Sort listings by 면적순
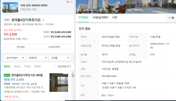Viewport: 176px width, 101px height. point(38,66)
